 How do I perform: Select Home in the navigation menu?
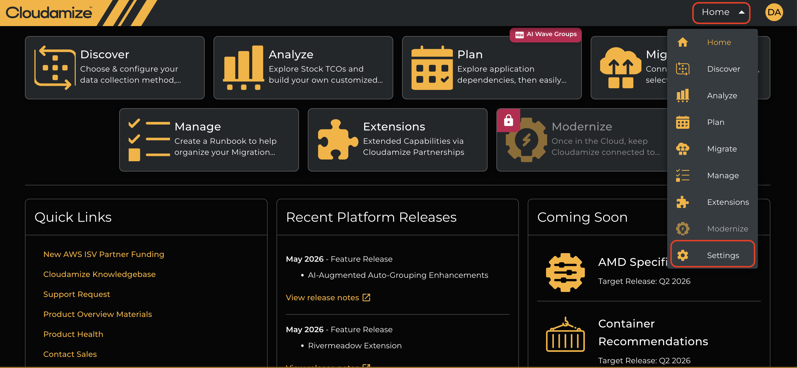point(712,42)
